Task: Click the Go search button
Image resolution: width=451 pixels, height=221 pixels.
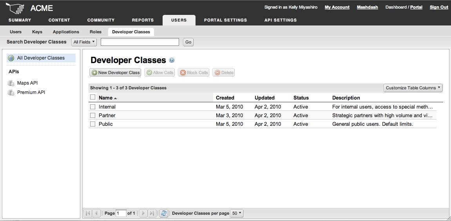Action: coord(188,42)
